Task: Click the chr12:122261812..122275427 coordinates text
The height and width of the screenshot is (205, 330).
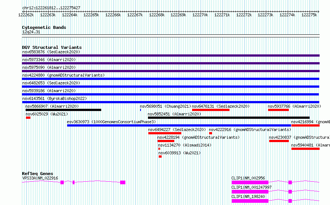Action: (x=51, y=8)
